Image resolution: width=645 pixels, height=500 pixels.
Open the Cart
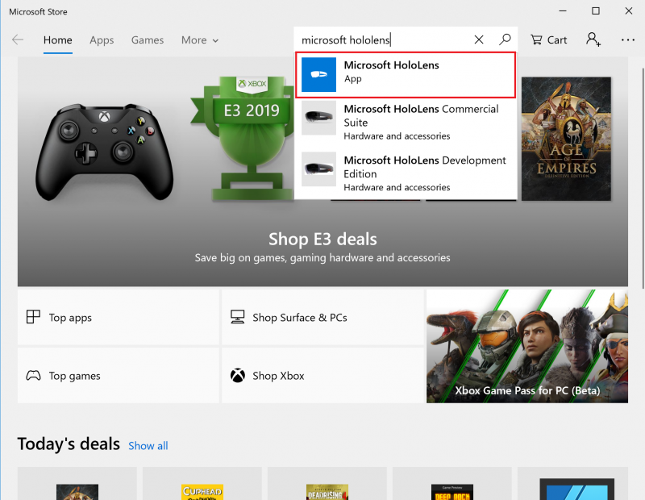pos(549,40)
